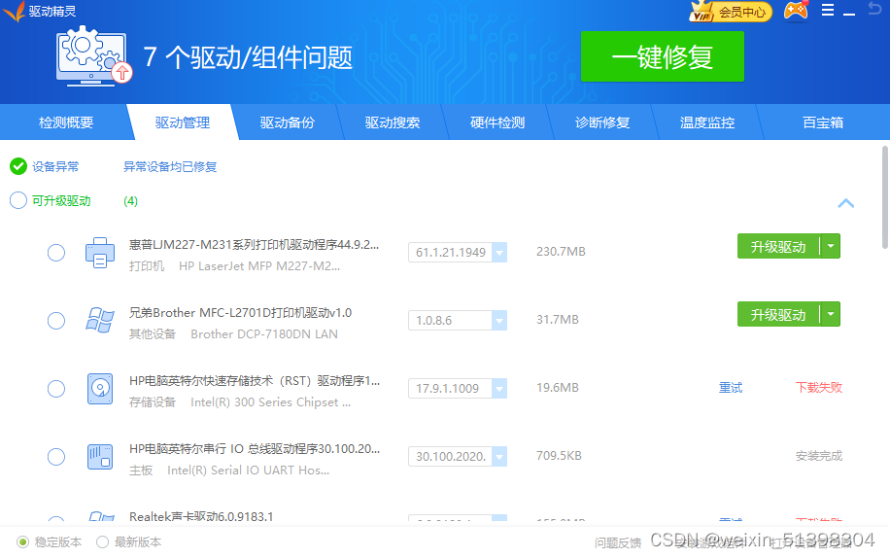Click the green 一键修复 button
This screenshot has width=890, height=558.
(663, 56)
